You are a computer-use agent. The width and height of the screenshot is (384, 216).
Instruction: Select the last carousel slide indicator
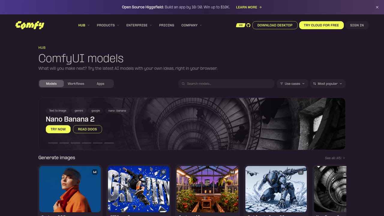[x=109, y=143]
